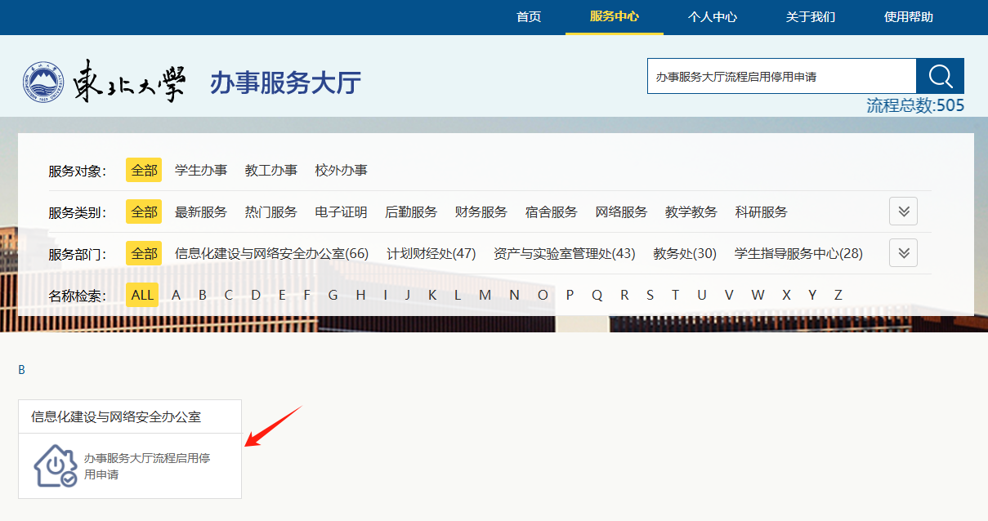Viewport: 988px width, 521px height.
Task: Open 办事服务大厅流程启用停用申请 service link
Action: click(147, 465)
